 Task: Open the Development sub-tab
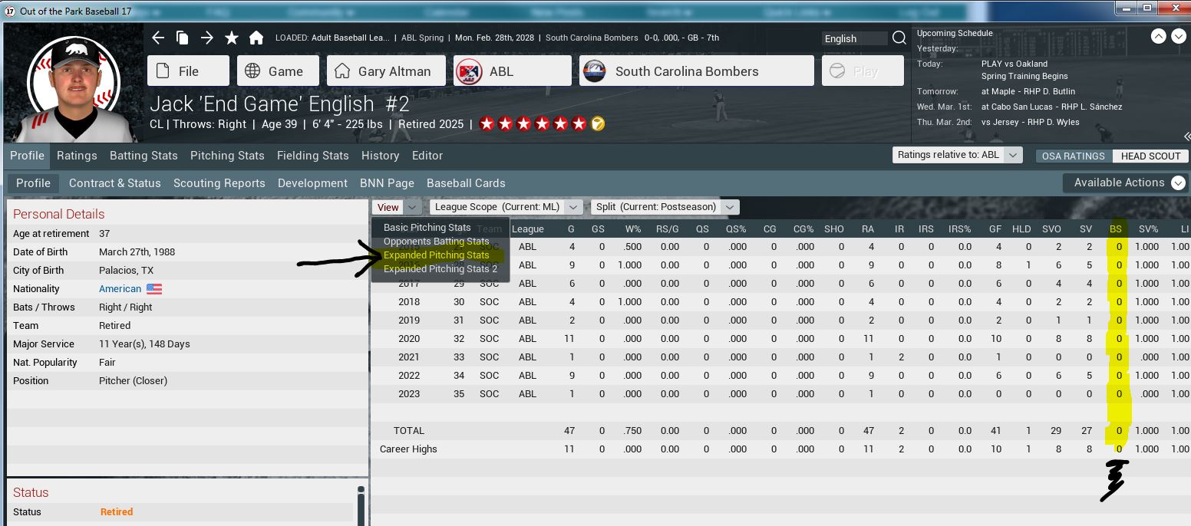point(312,183)
